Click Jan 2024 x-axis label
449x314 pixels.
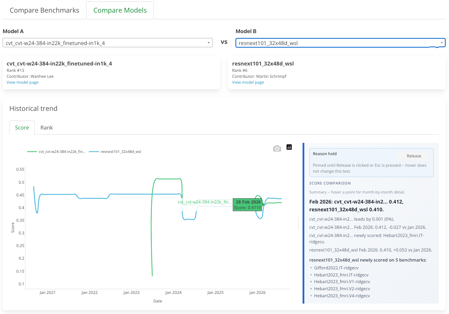(173, 292)
